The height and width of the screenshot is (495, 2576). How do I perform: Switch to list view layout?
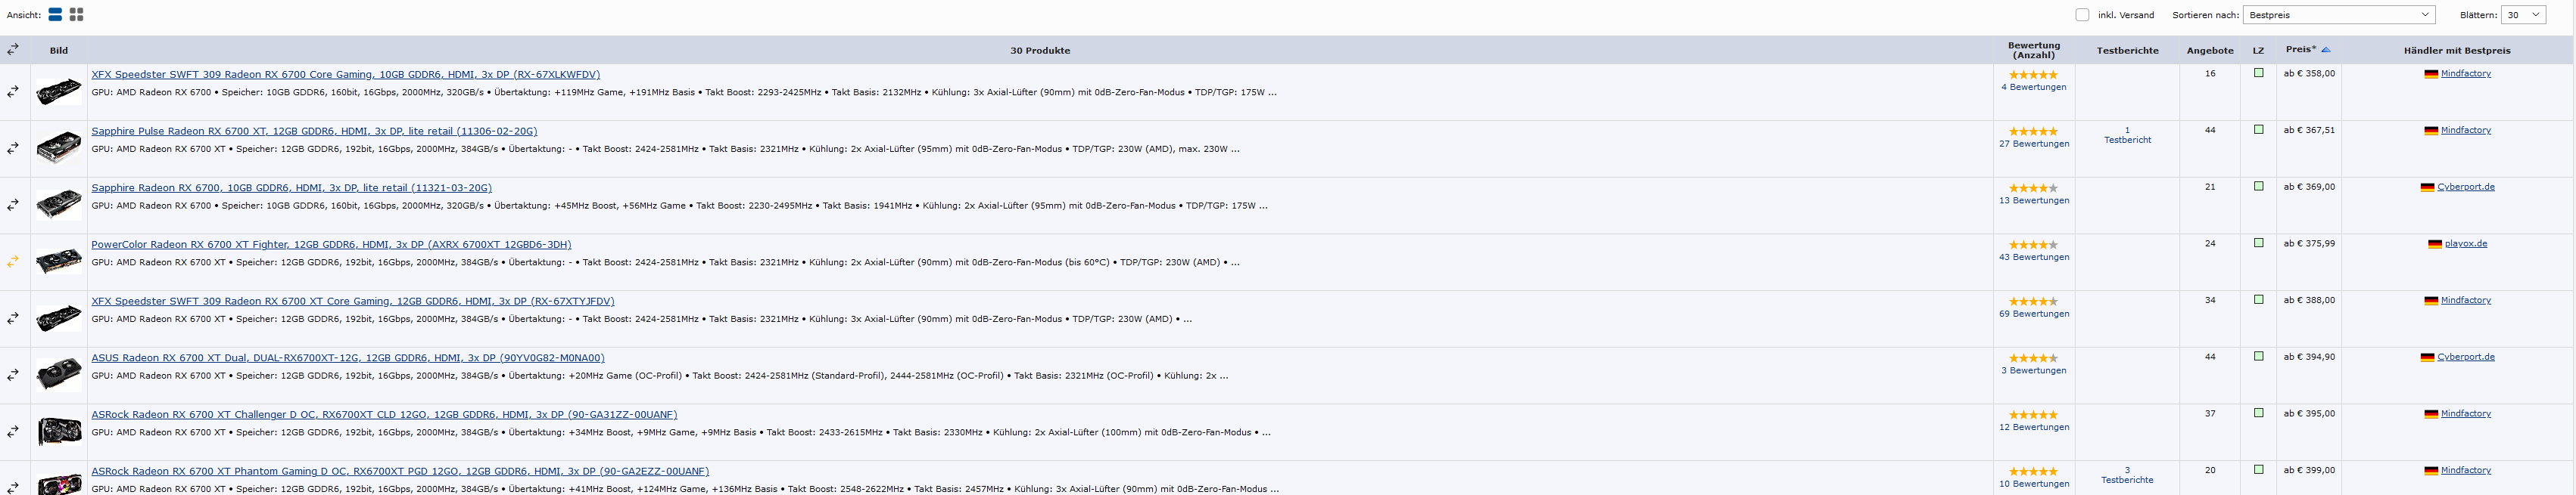[x=55, y=14]
